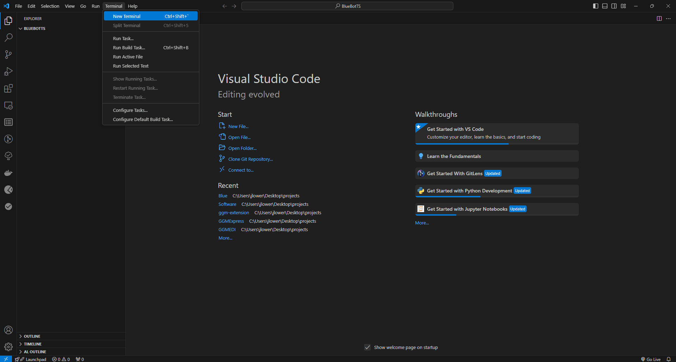Toggle the bottom Panel visibility
Viewport: 676px width, 362px height.
coord(605,6)
